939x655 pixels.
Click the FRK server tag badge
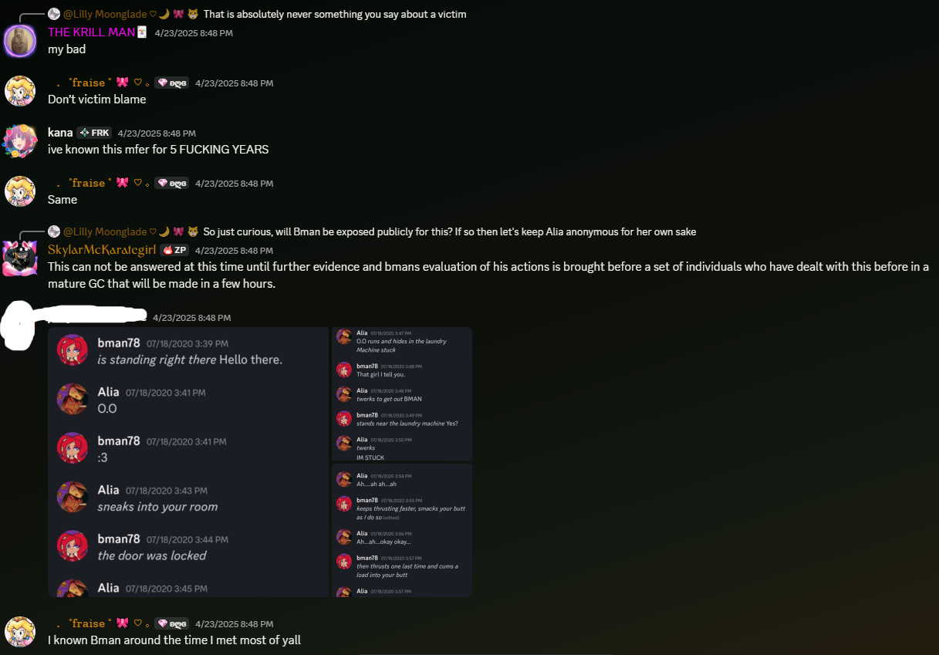tap(94, 133)
